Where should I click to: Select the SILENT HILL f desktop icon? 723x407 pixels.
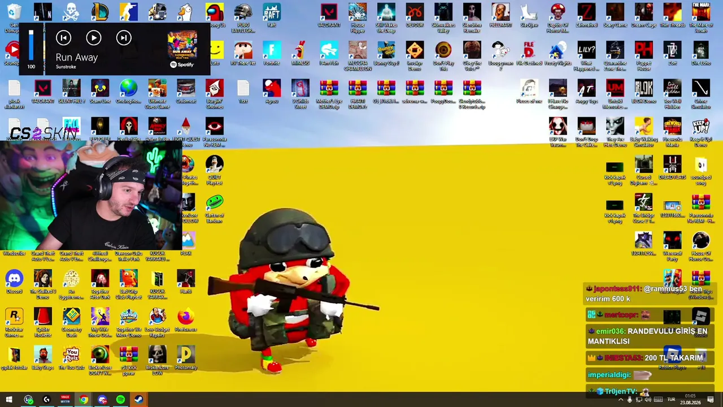(71, 92)
